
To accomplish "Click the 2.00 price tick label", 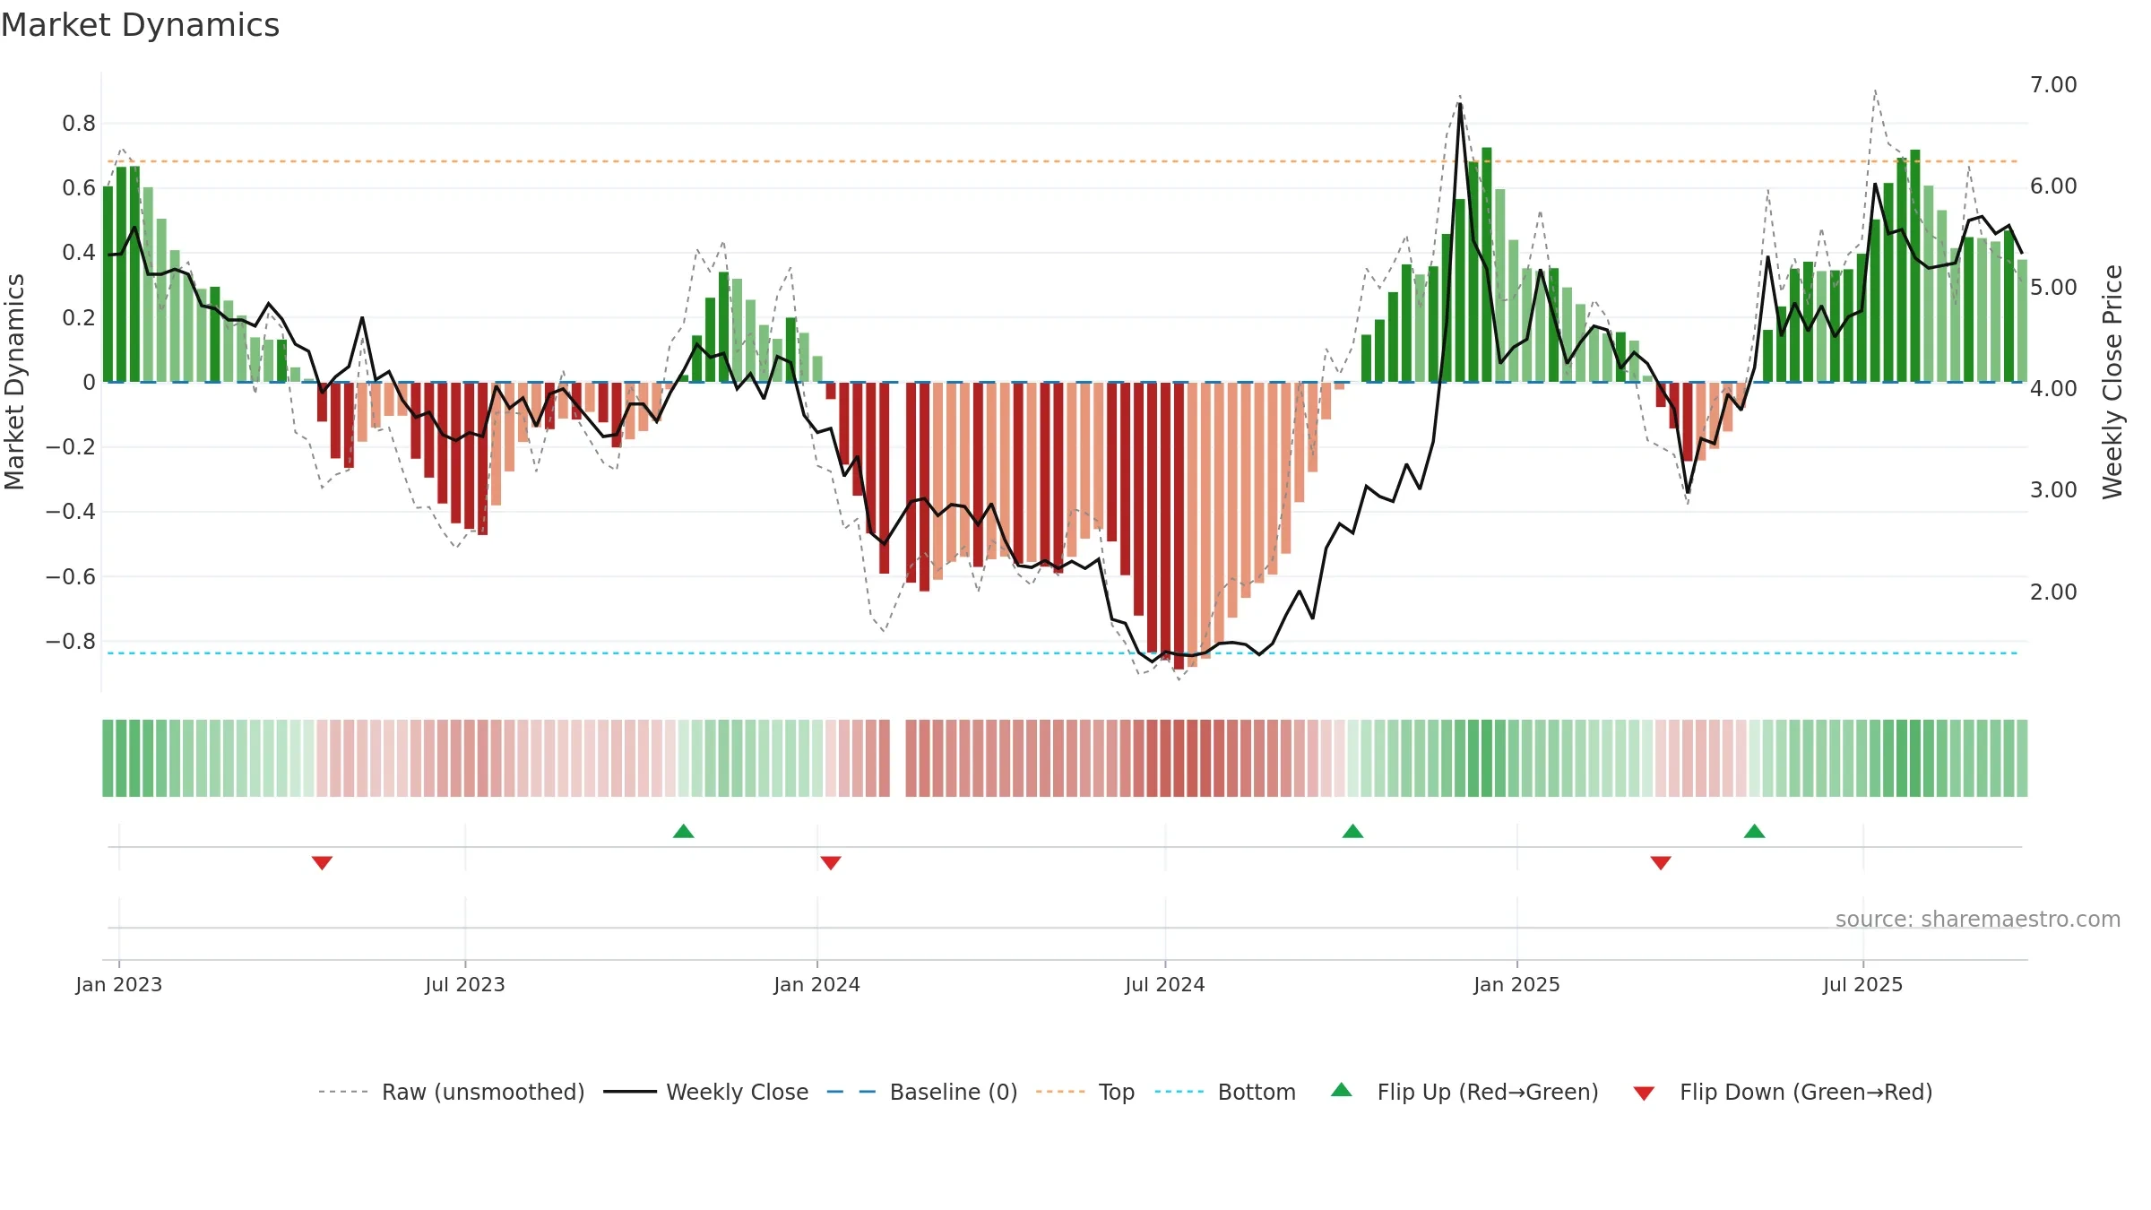I will click(2053, 592).
